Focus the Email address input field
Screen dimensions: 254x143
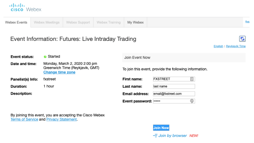click(174, 94)
